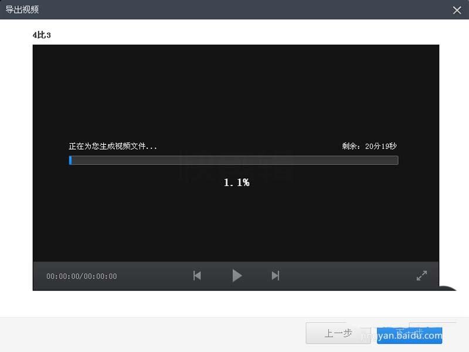Click the video export progress bar

233,160
